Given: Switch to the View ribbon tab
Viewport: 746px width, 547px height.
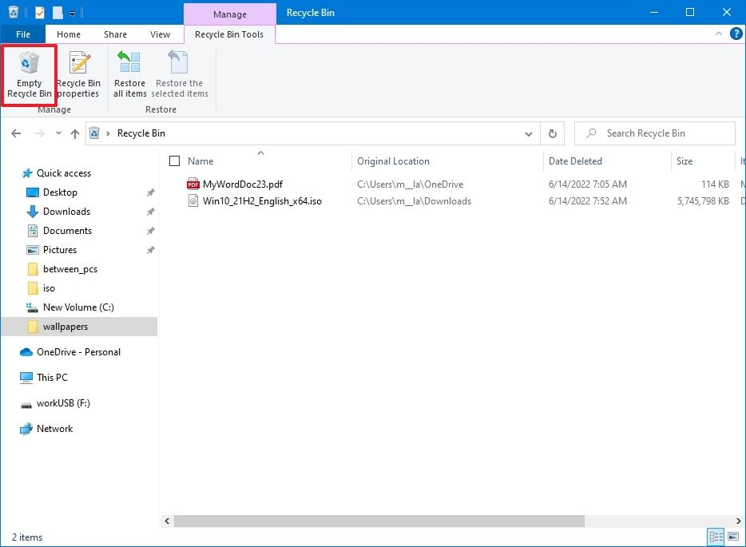Looking at the screenshot, I should pyautogui.click(x=160, y=34).
